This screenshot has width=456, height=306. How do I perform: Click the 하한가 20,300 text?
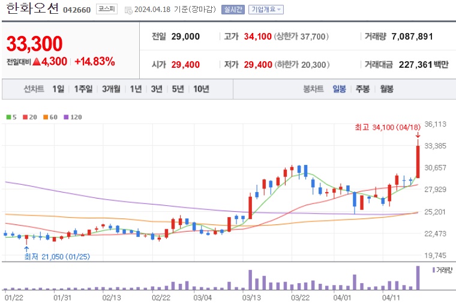[302, 65]
